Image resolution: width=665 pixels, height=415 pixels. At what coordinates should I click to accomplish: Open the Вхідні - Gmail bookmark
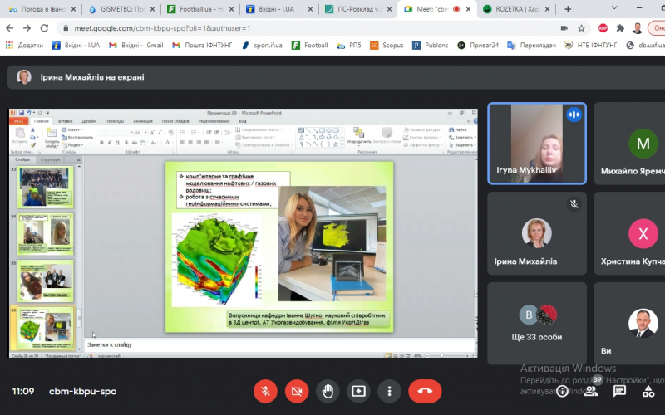coord(136,45)
